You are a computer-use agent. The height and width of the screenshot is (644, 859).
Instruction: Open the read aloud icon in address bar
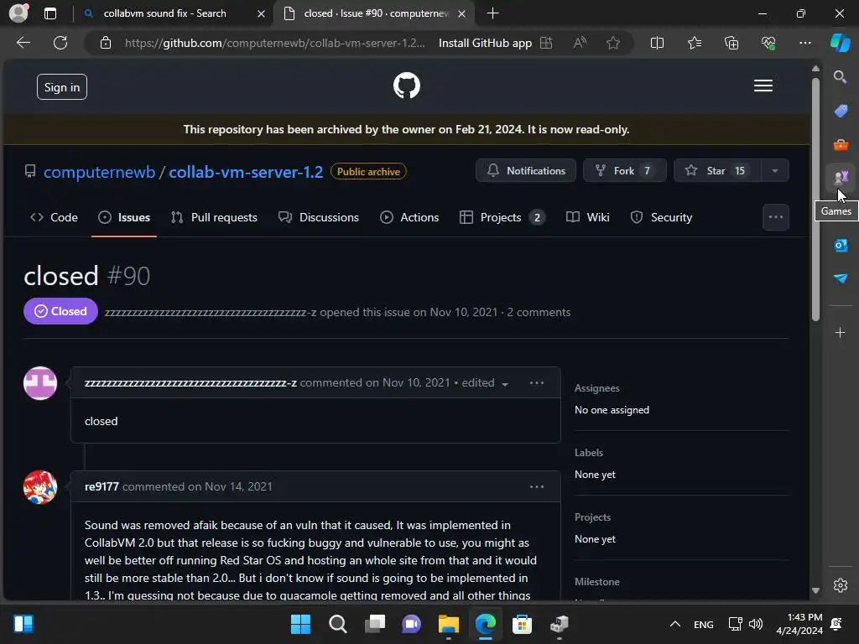(580, 43)
